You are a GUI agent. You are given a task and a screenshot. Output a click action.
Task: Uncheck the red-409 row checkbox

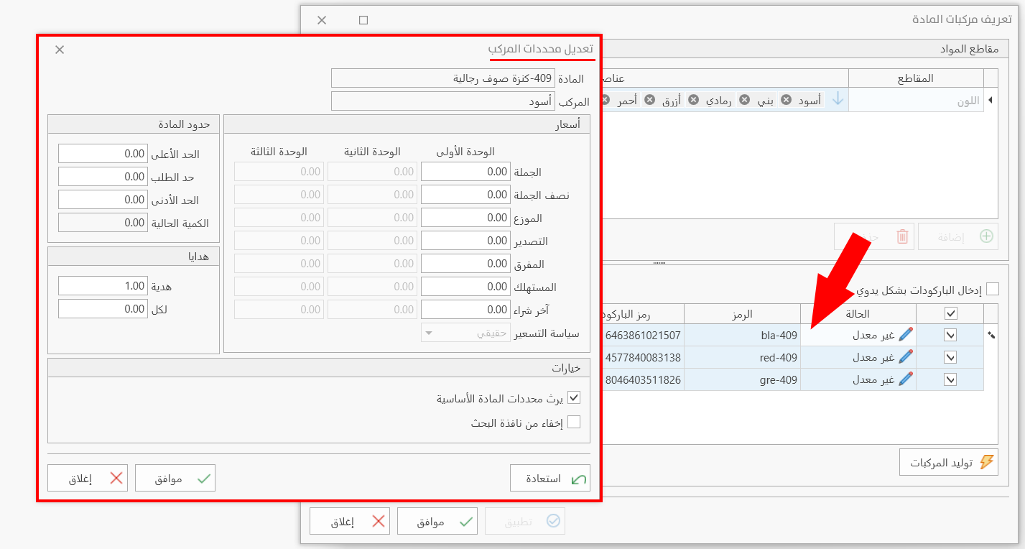tap(950, 357)
